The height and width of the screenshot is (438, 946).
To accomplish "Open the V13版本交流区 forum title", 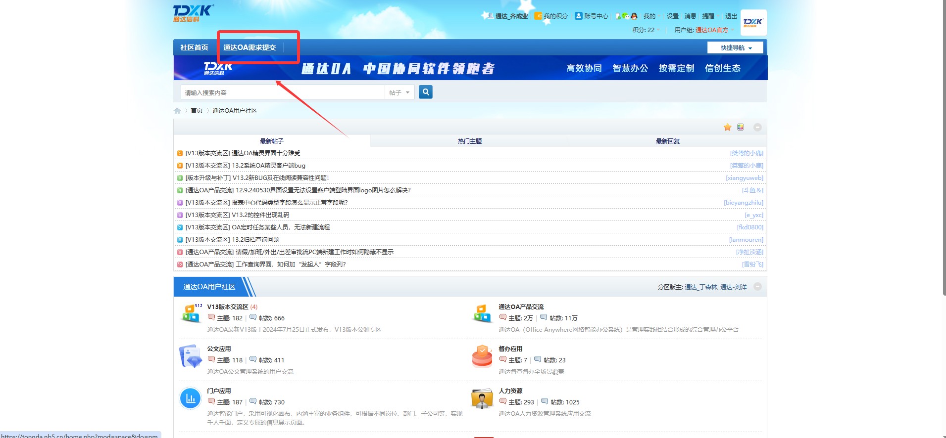I will point(228,307).
